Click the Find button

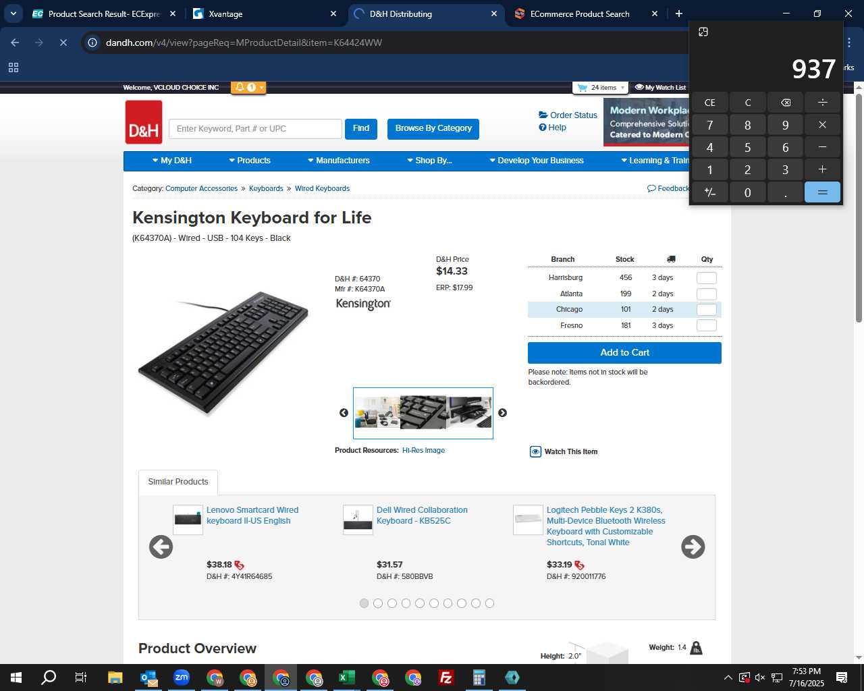(361, 129)
